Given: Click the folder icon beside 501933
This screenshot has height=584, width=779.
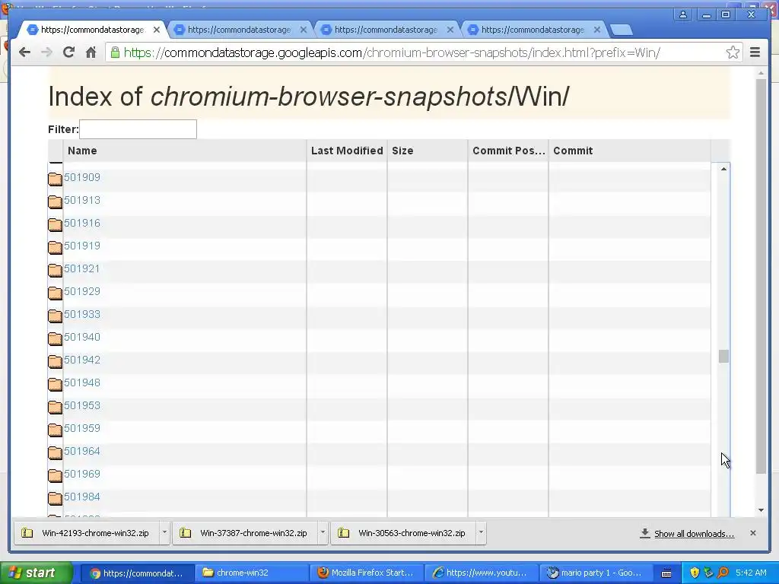Looking at the screenshot, I should [x=55, y=316].
